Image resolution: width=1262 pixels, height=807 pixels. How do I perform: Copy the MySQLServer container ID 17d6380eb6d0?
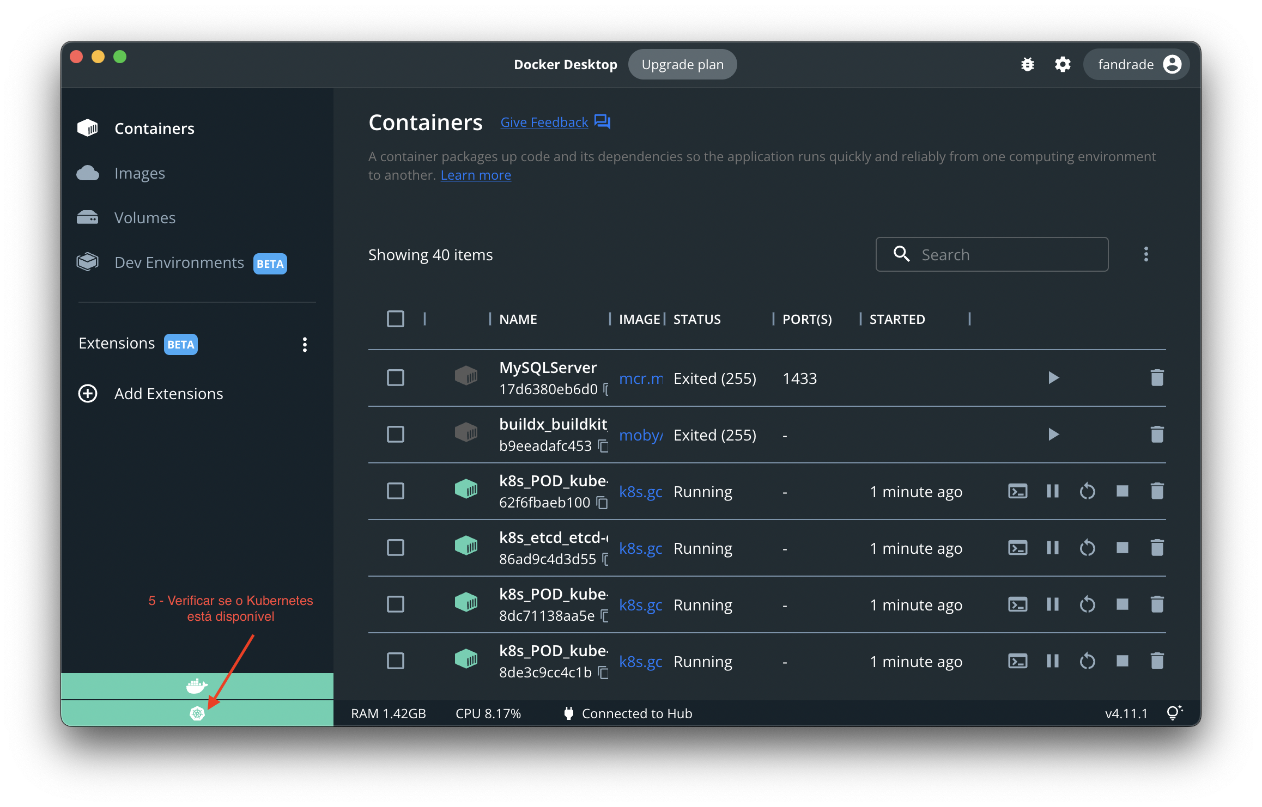pos(605,390)
